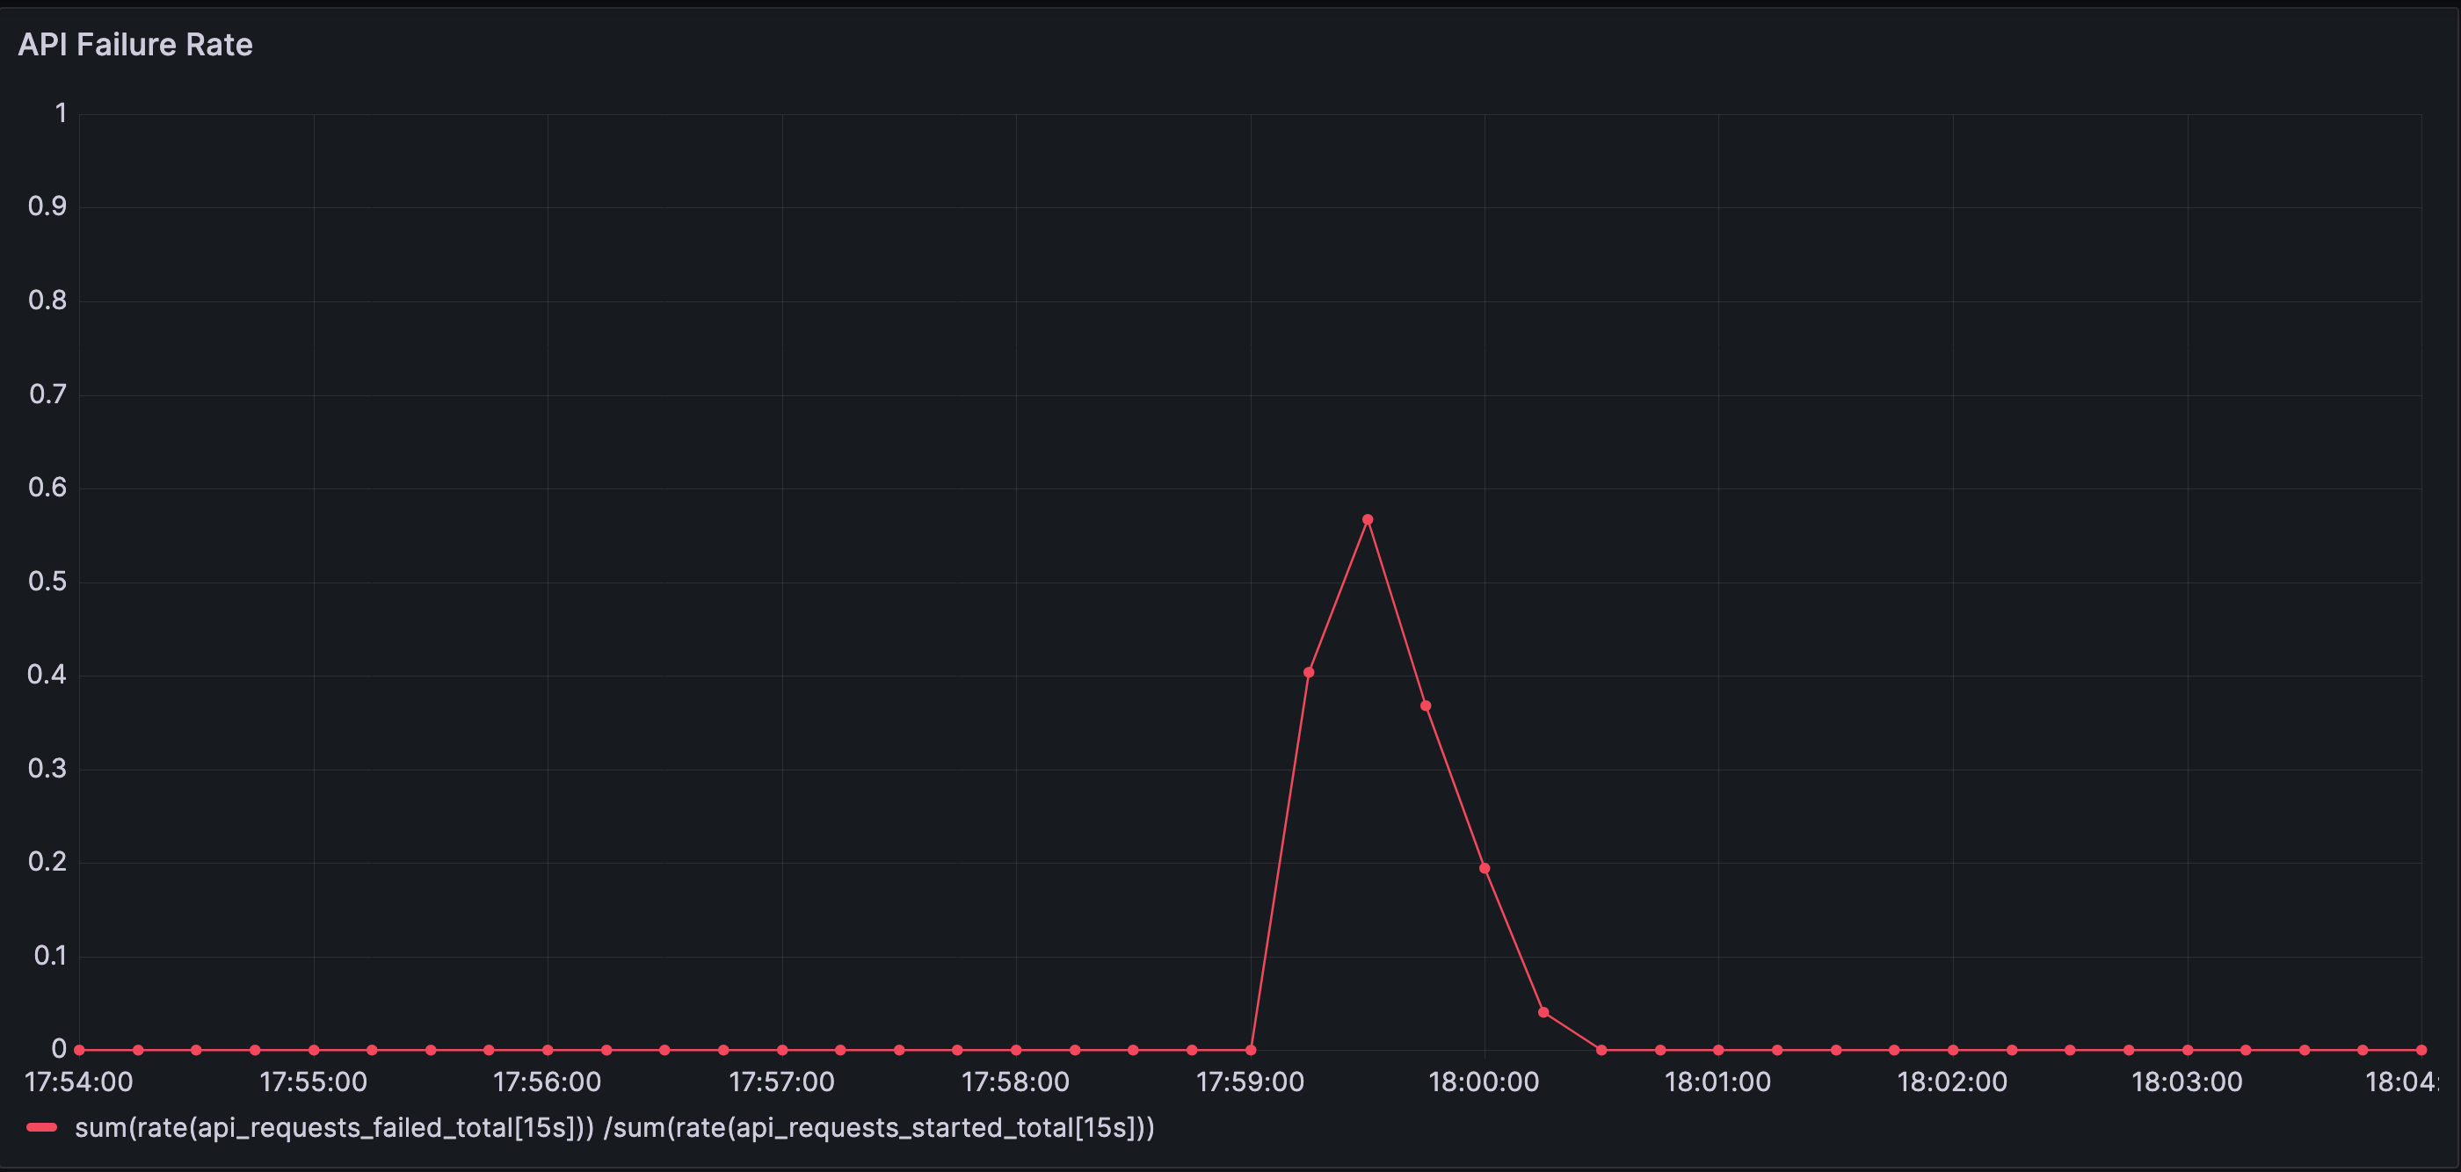Click the API Failure Rate panel title

tap(134, 44)
